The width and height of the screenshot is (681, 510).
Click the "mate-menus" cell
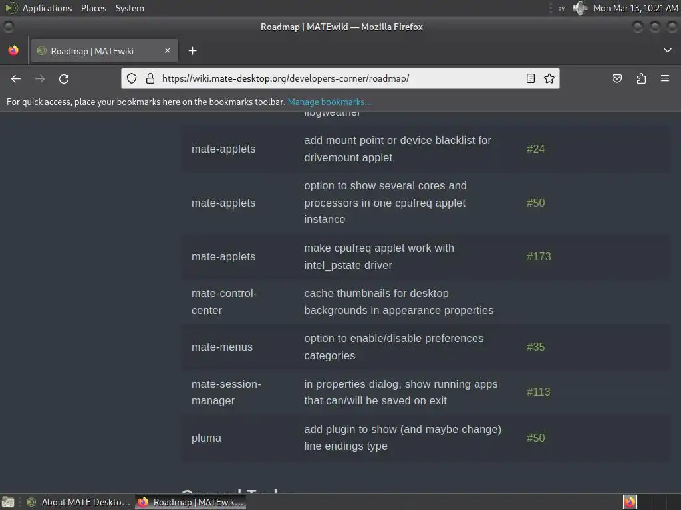(222, 347)
